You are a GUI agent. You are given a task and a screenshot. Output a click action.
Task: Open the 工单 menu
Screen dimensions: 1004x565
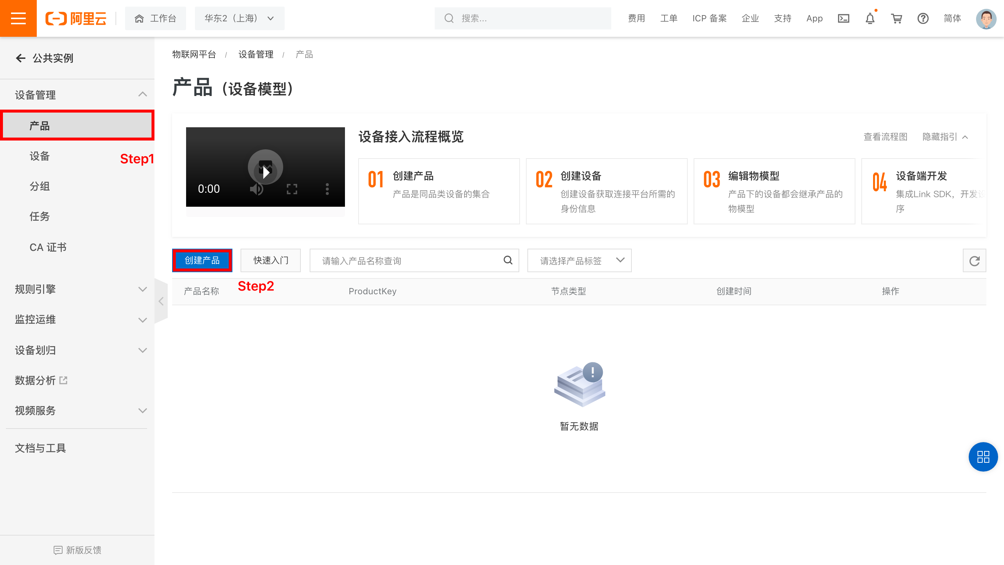coord(669,18)
